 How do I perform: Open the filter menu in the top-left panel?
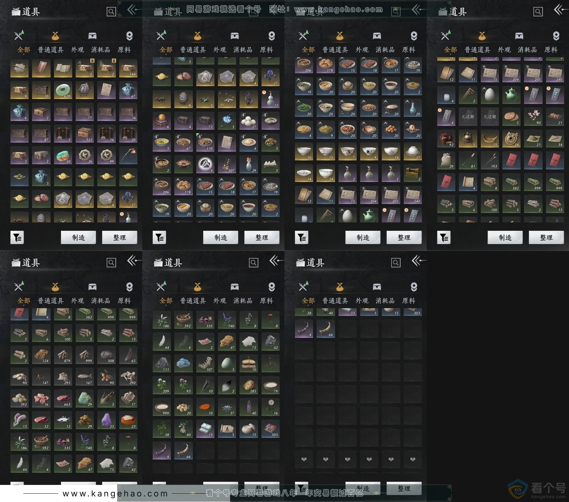(x=17, y=238)
